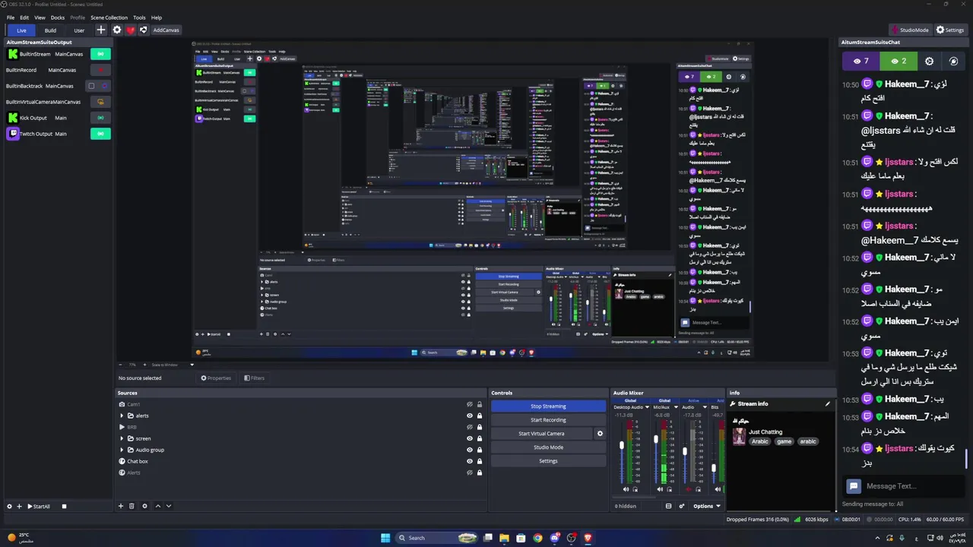Move source up with the up arrow
The image size is (973, 547).
(158, 506)
